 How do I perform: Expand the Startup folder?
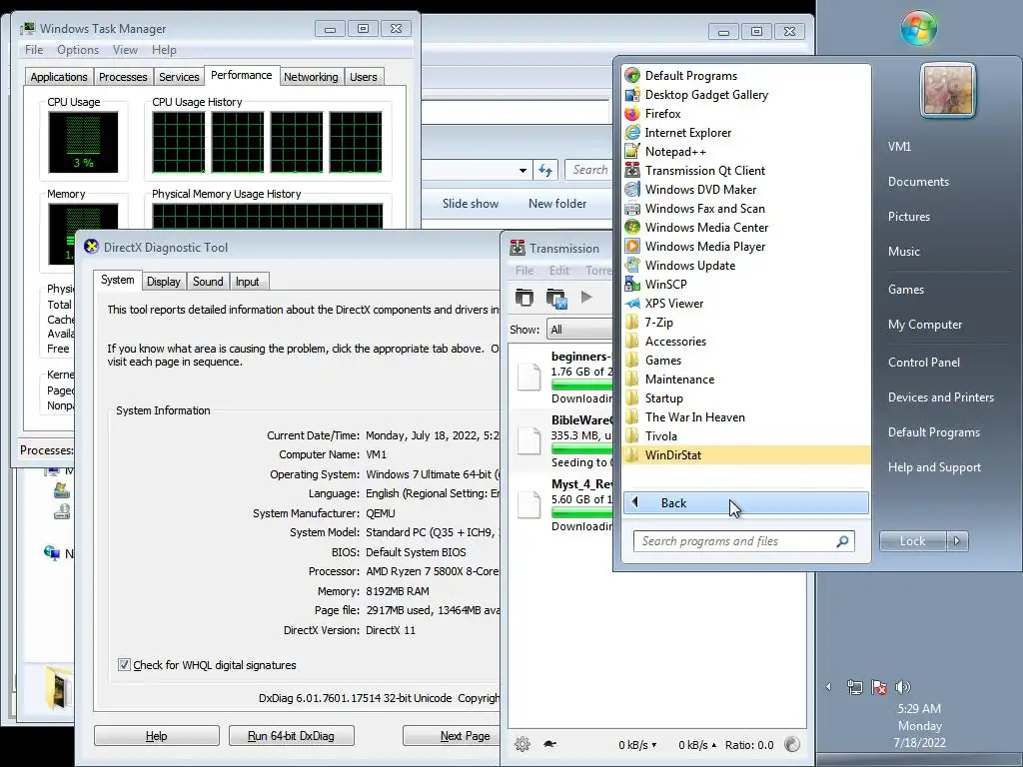(746, 397)
